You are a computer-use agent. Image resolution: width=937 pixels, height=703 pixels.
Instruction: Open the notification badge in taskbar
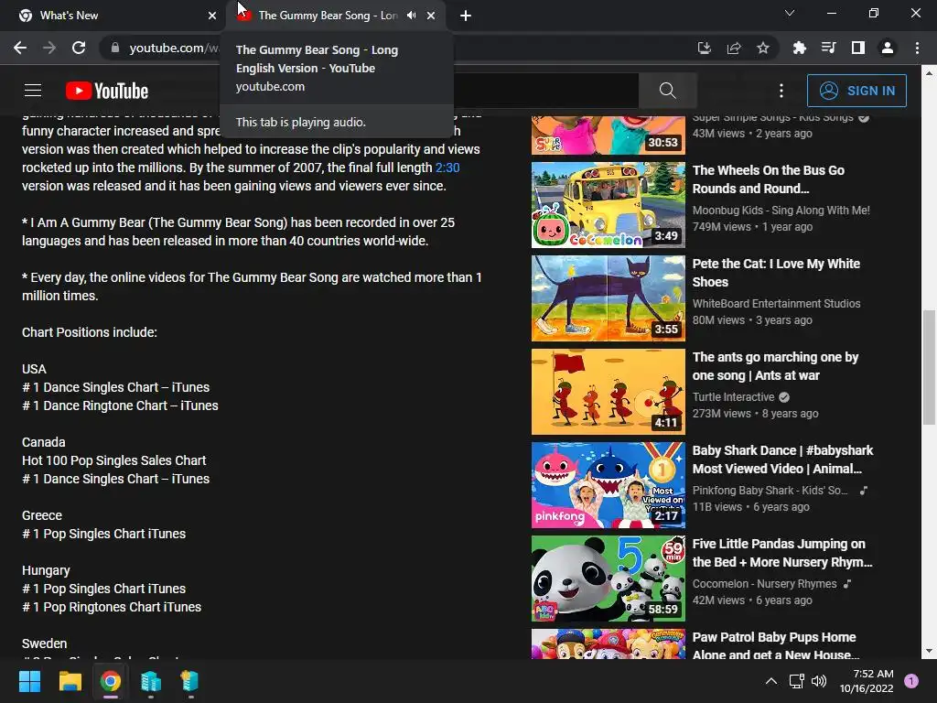(911, 681)
